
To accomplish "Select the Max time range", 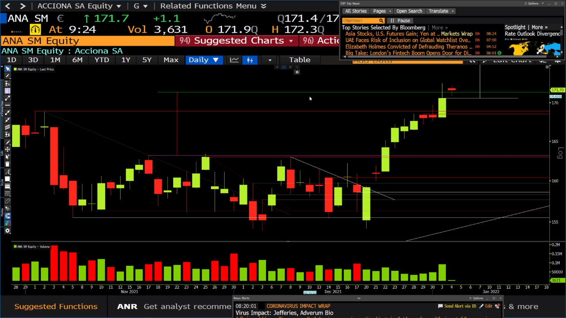I will tap(171, 60).
